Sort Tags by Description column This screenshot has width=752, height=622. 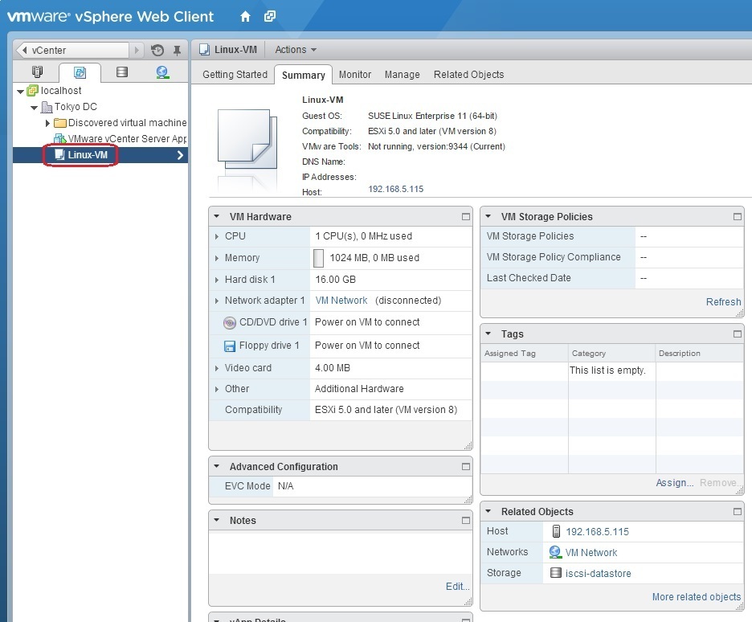coord(700,354)
